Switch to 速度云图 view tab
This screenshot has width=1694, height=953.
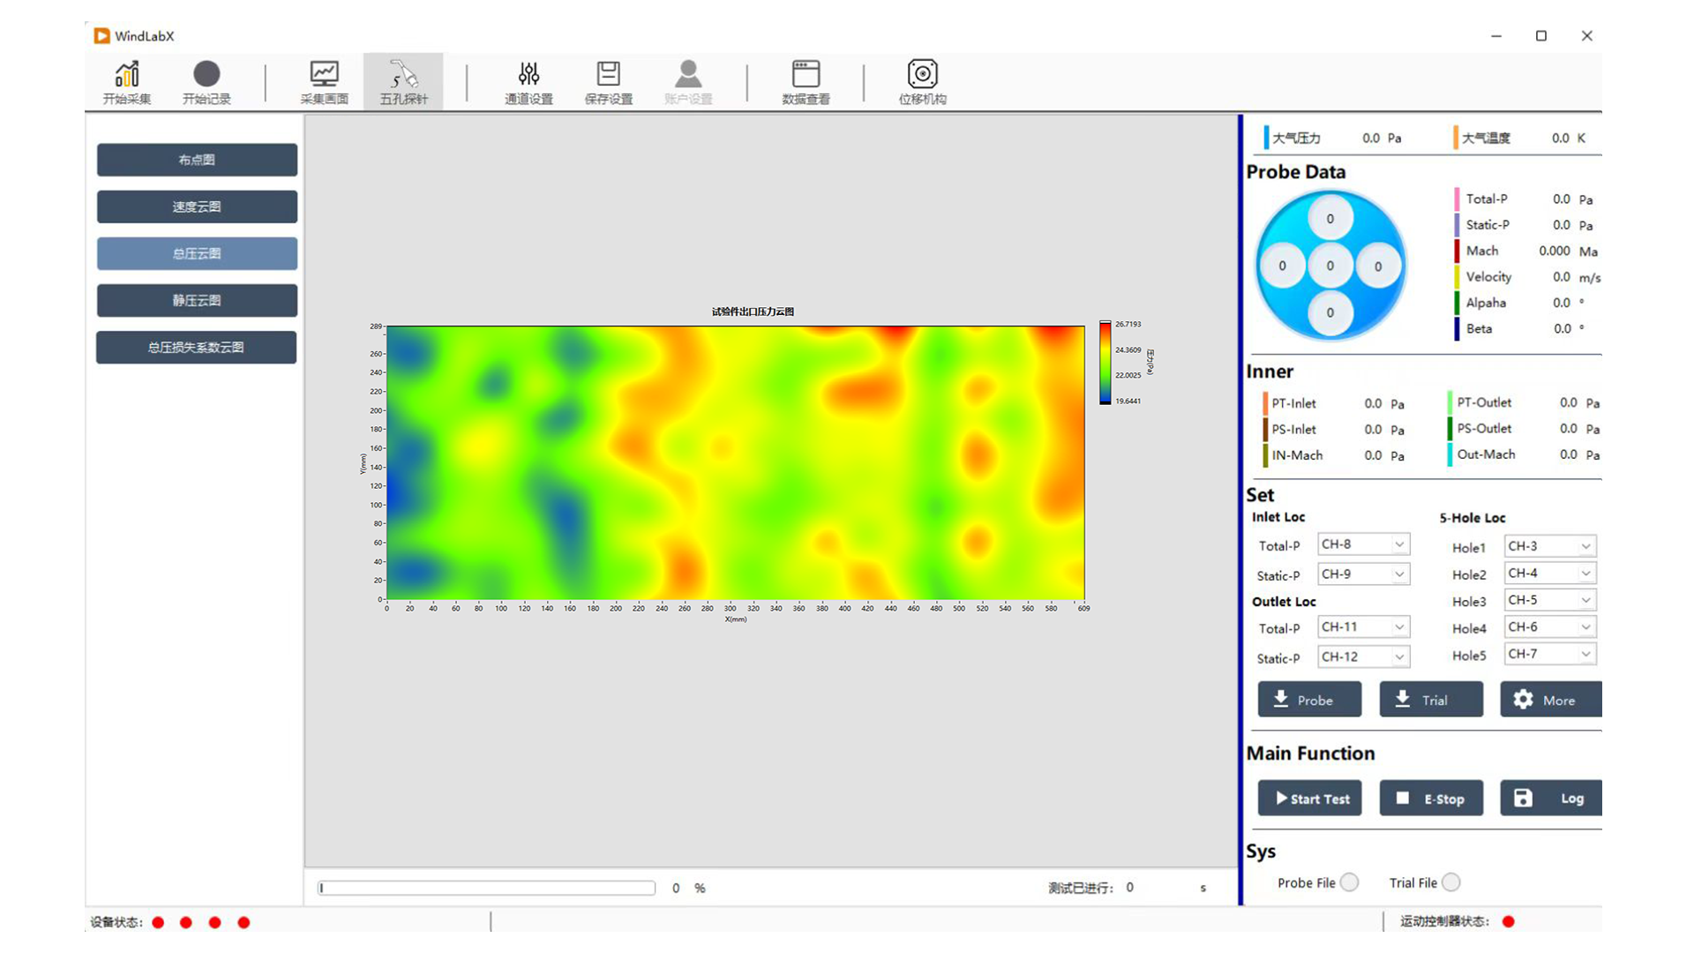coord(196,206)
